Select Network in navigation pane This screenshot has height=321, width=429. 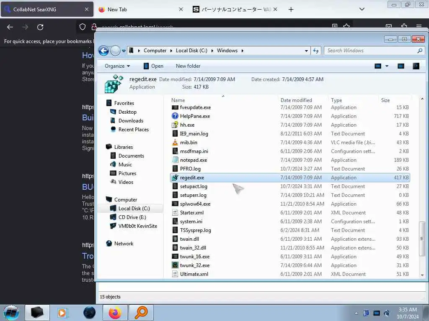(x=124, y=244)
